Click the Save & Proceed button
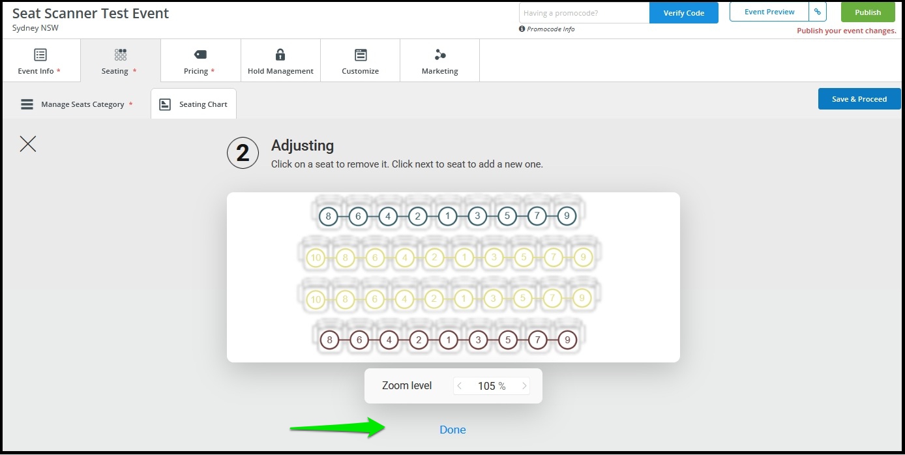The height and width of the screenshot is (455, 905). pos(859,99)
